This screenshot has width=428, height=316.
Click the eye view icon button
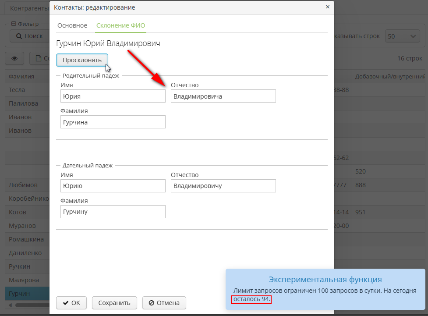point(14,58)
